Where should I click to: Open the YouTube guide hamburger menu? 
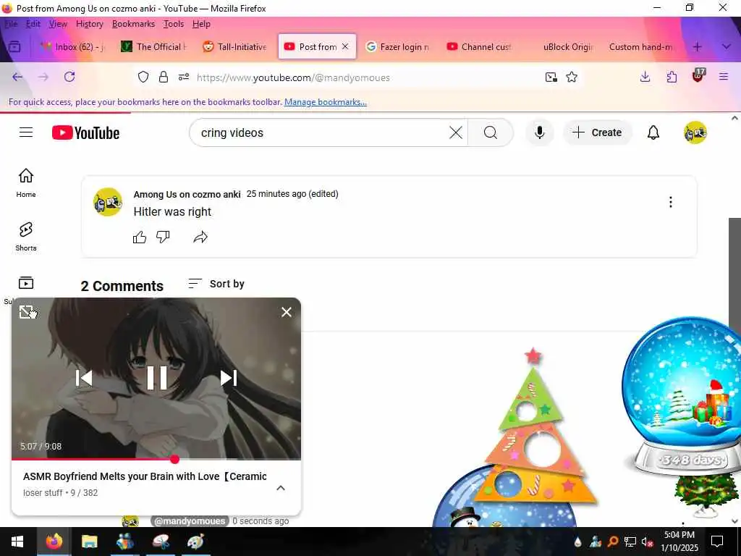tap(26, 132)
